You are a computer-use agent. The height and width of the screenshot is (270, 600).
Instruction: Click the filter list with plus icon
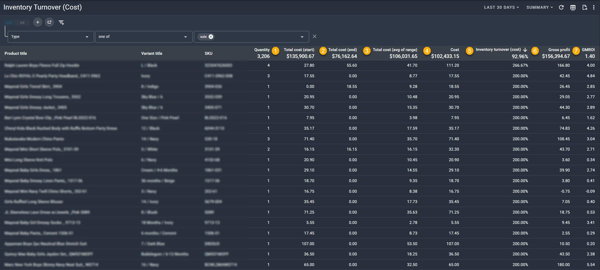pyautogui.click(x=61, y=22)
